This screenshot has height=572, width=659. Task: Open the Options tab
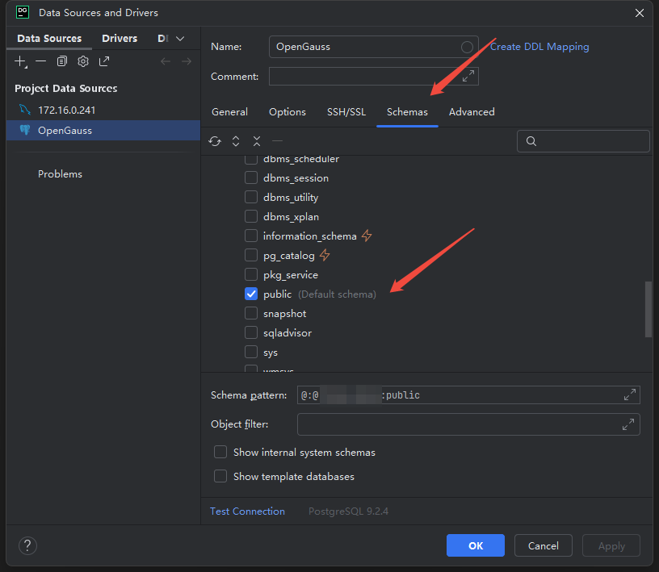click(x=288, y=112)
